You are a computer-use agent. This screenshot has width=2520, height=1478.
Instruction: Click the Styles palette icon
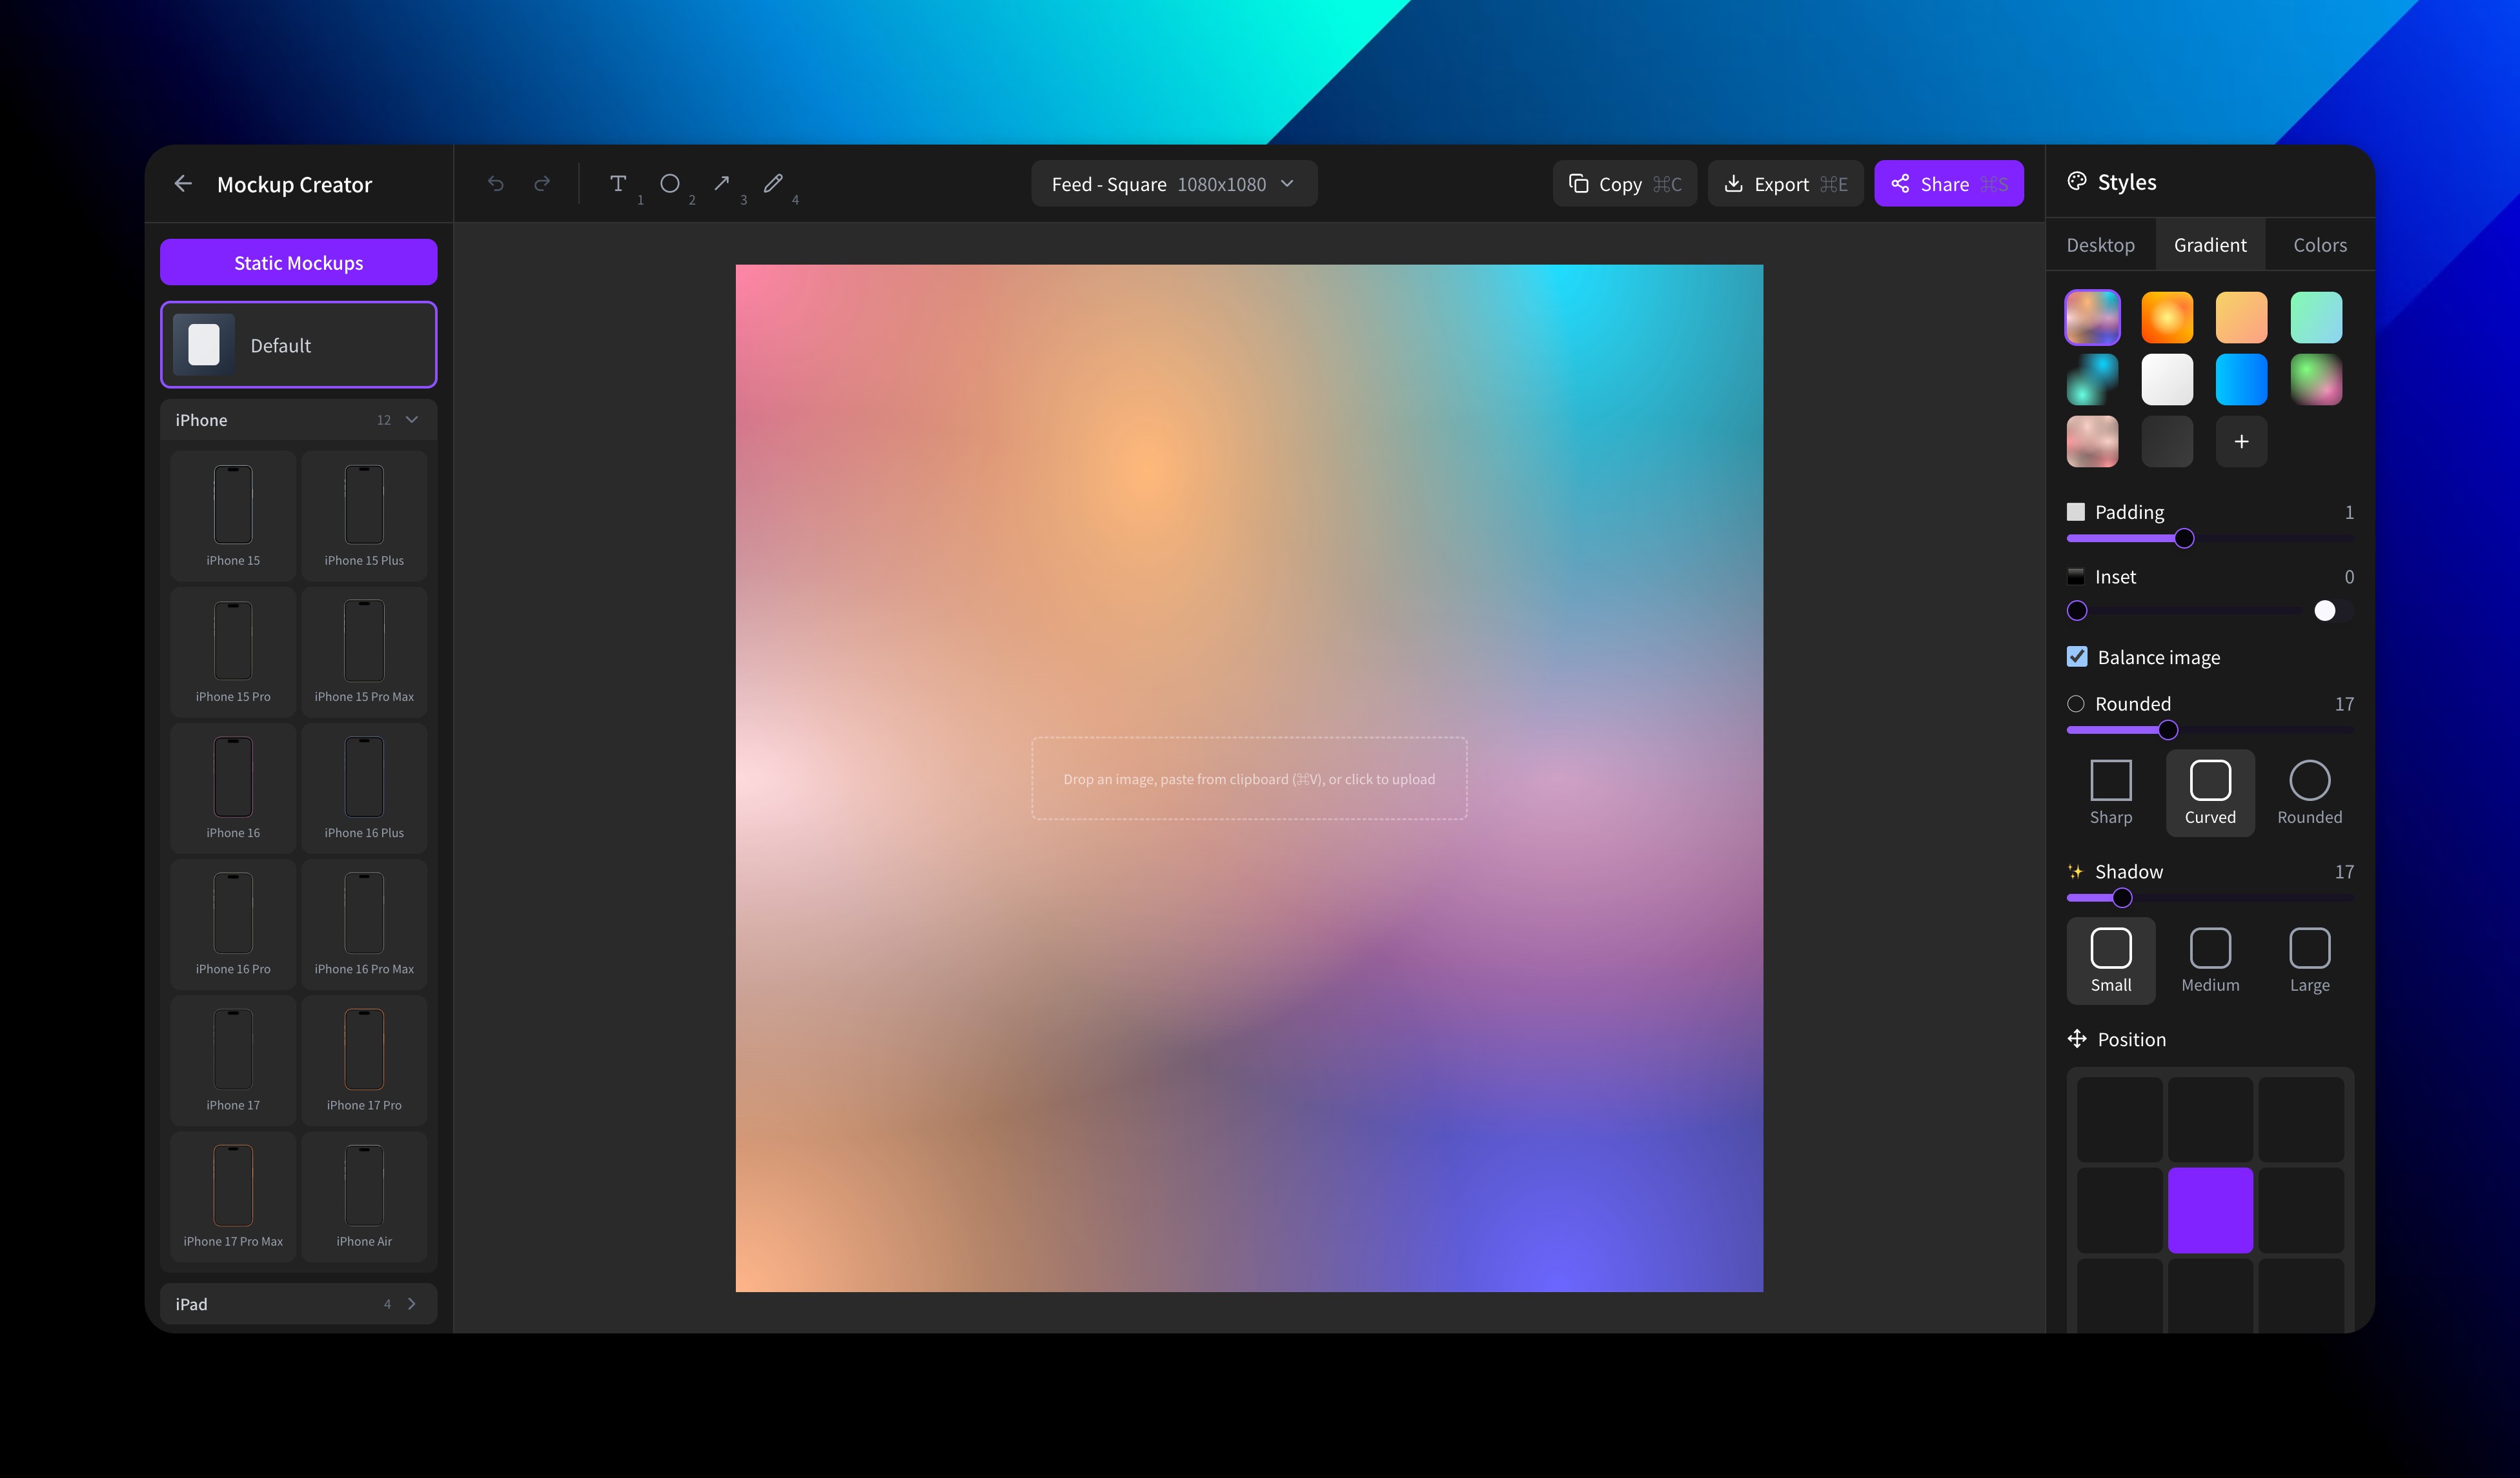tap(2077, 182)
